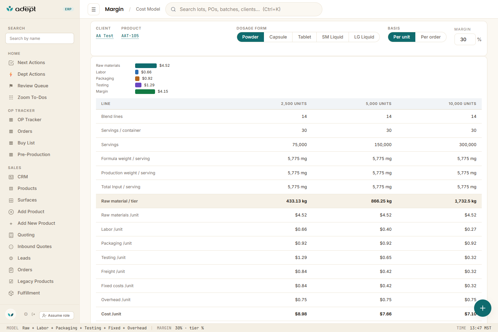The height and width of the screenshot is (332, 498).
Task: Choose the LG Liquid dosage form
Action: (364, 37)
